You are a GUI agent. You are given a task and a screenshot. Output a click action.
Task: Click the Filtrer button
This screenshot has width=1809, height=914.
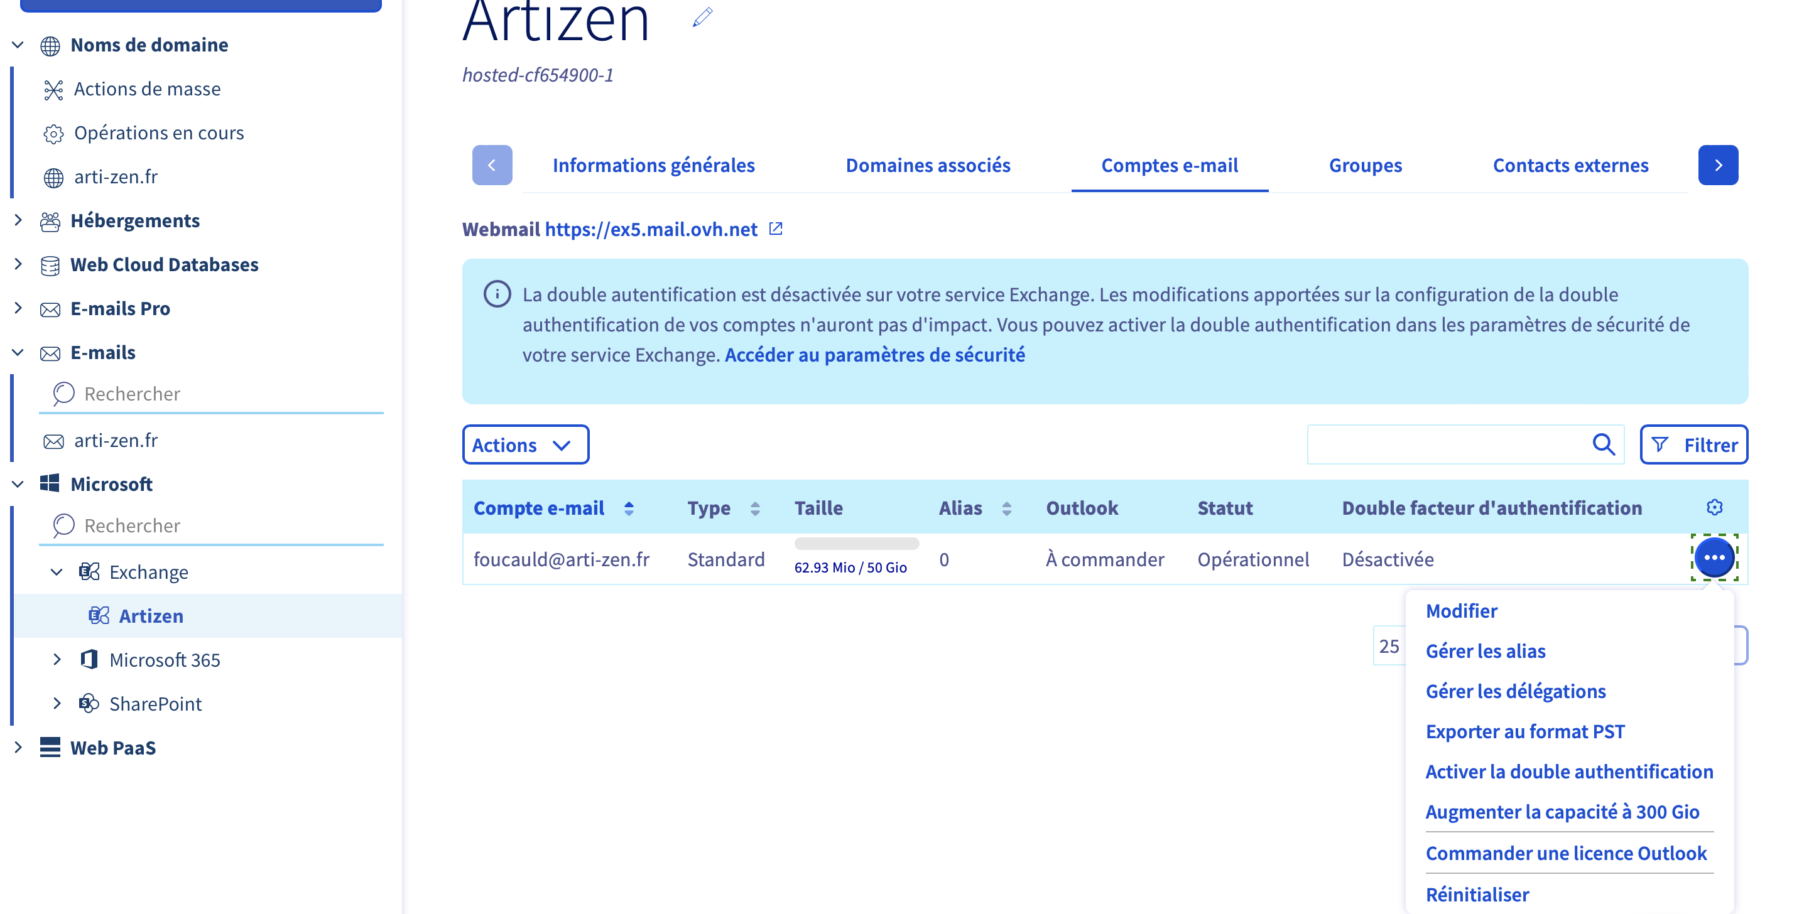[x=1693, y=444]
